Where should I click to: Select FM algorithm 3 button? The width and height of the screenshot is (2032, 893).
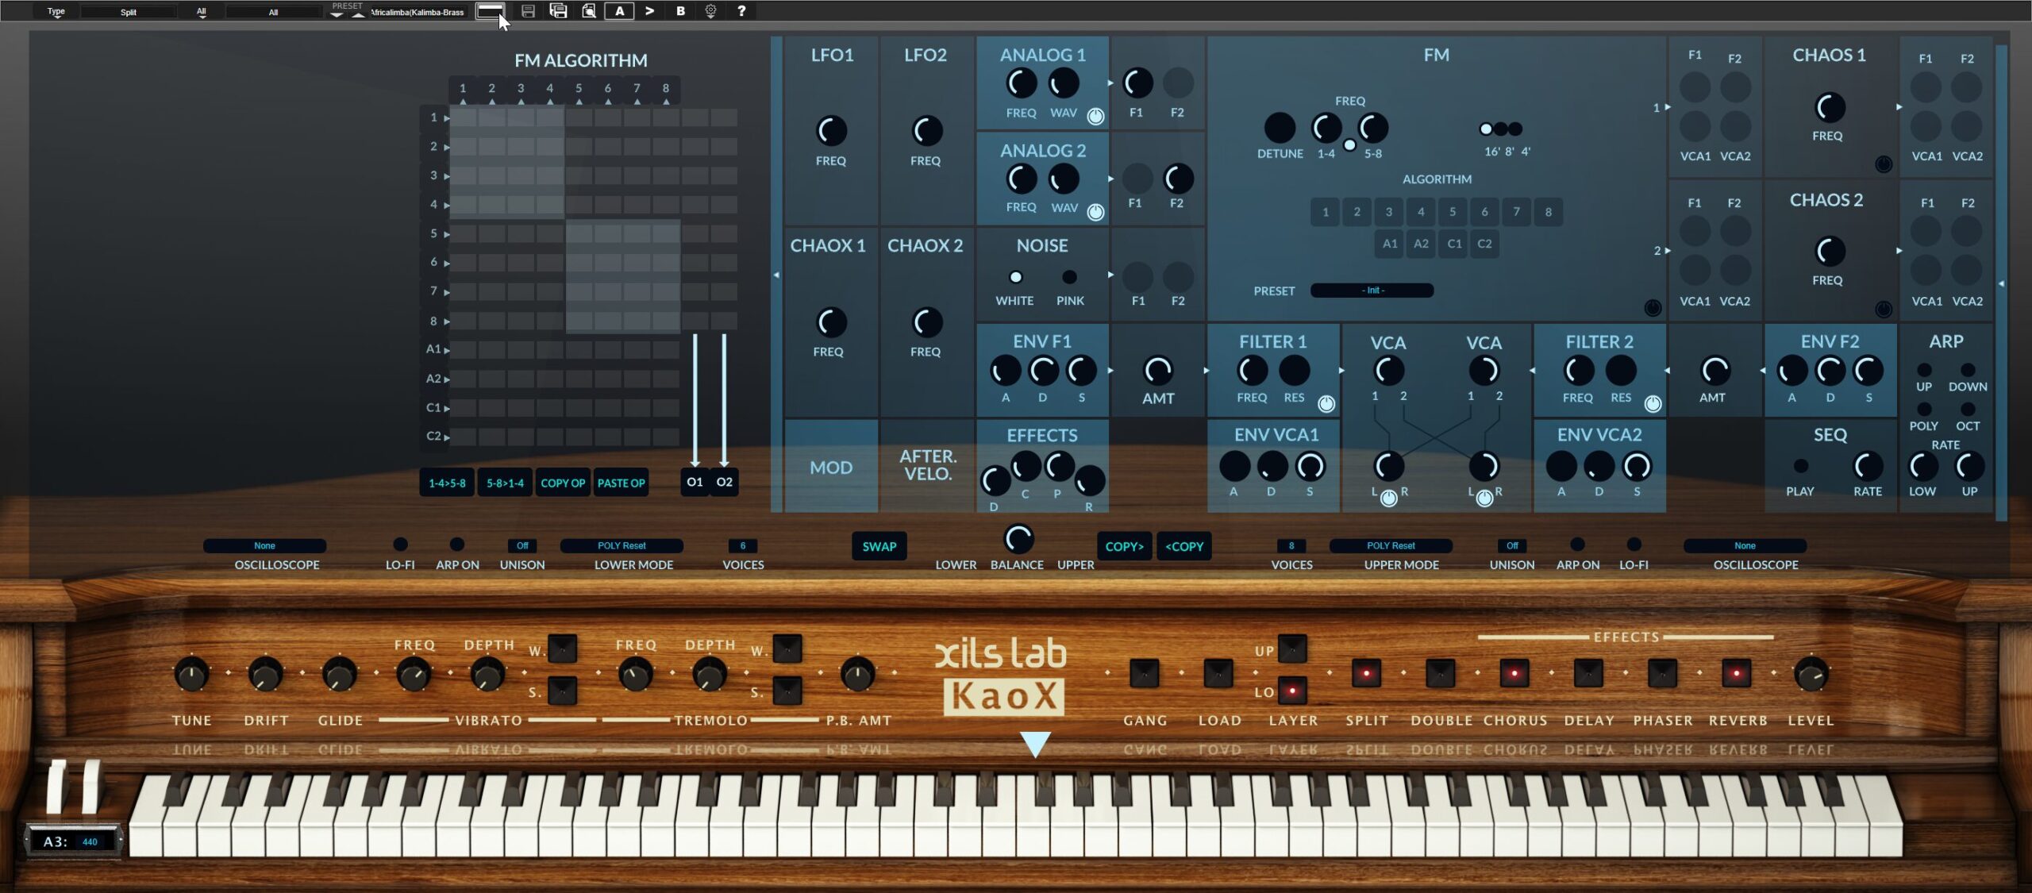coord(1389,212)
